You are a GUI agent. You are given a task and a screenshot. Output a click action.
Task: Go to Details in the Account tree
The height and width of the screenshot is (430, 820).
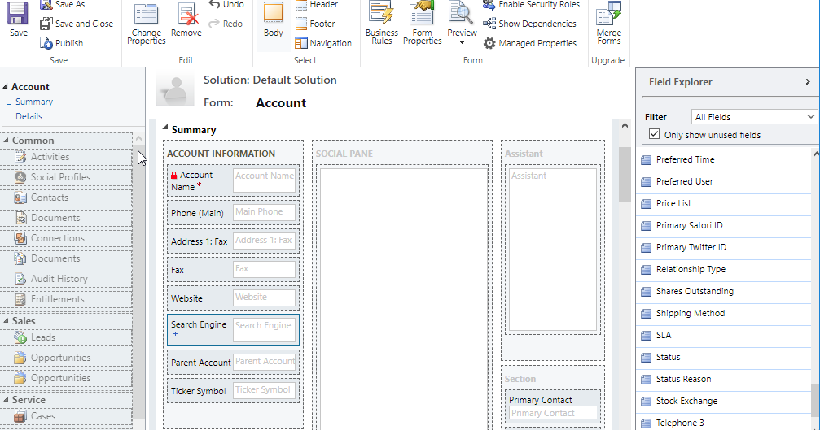(x=29, y=116)
